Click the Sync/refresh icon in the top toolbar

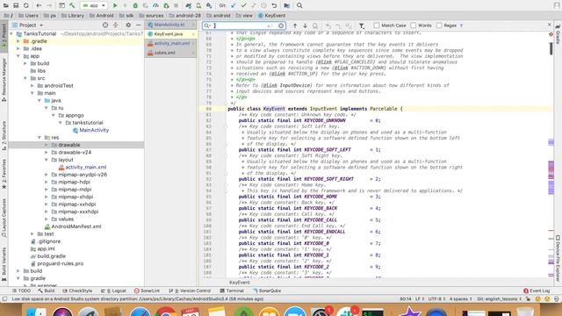point(25,5)
